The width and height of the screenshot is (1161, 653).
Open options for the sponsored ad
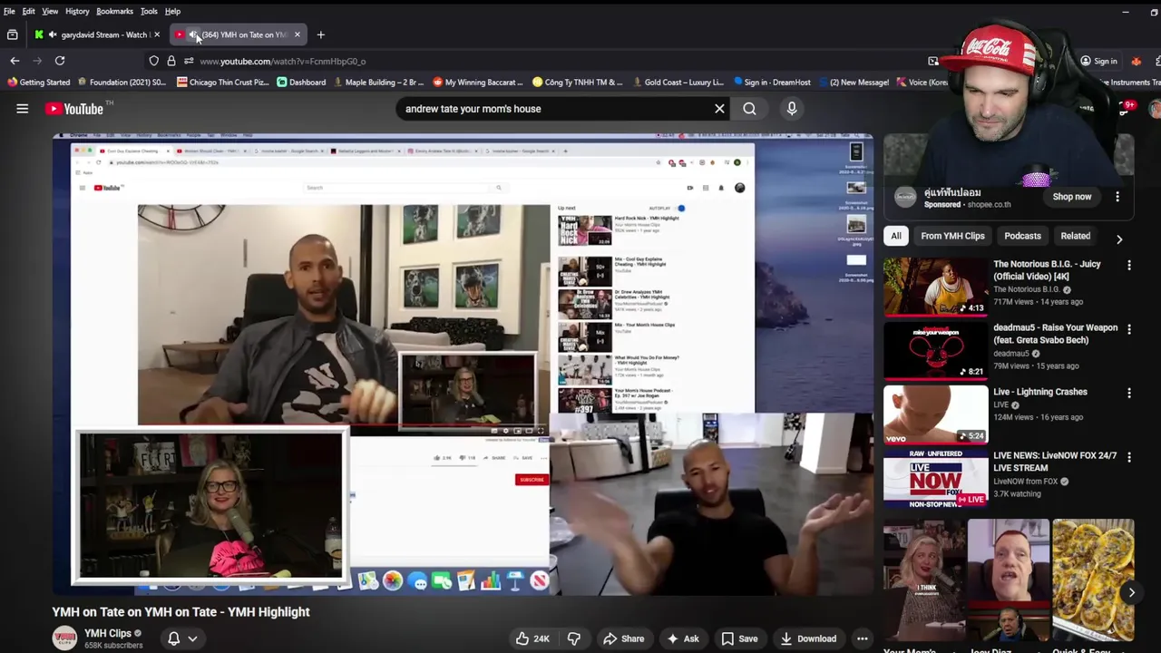1117,197
